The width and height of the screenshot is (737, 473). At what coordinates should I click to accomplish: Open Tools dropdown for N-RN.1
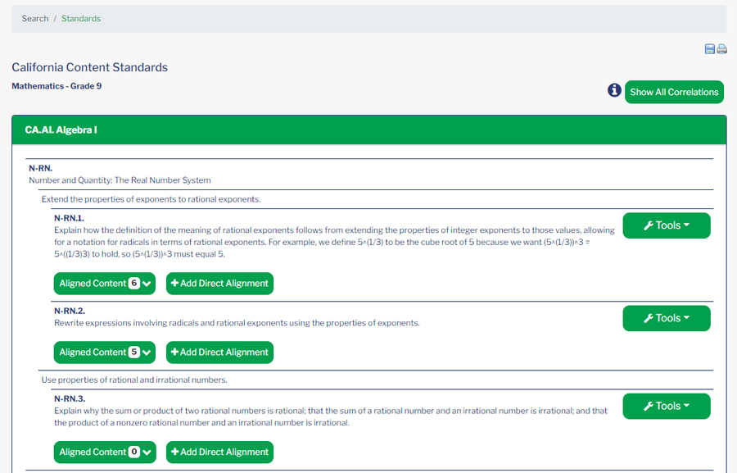(667, 225)
